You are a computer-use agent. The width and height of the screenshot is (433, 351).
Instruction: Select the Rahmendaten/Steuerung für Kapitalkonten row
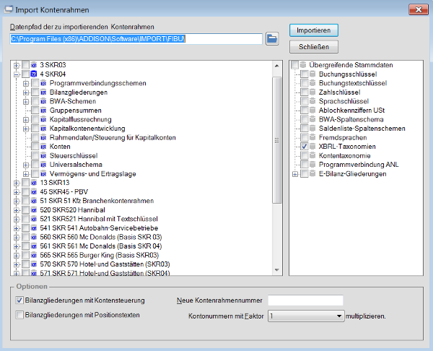tap(113, 138)
